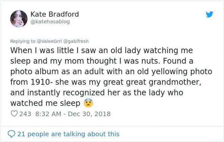
Task: Click the line starting "photo album as an adult"
Action: pyautogui.click(x=111, y=72)
